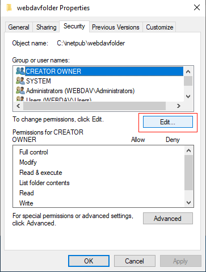Click the Cancel button
Screen dimensions: 206x272
(134, 261)
